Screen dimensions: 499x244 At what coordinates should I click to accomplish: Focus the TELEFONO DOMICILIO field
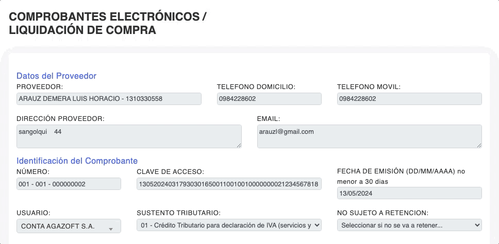click(x=269, y=99)
